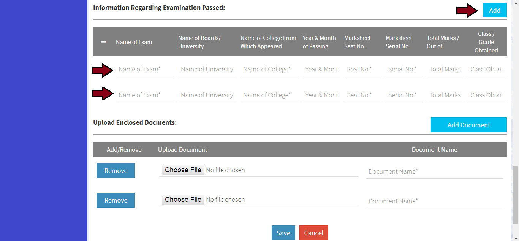519x241 pixels.
Task: Focus the first row Total Marks field
Action: [445, 69]
